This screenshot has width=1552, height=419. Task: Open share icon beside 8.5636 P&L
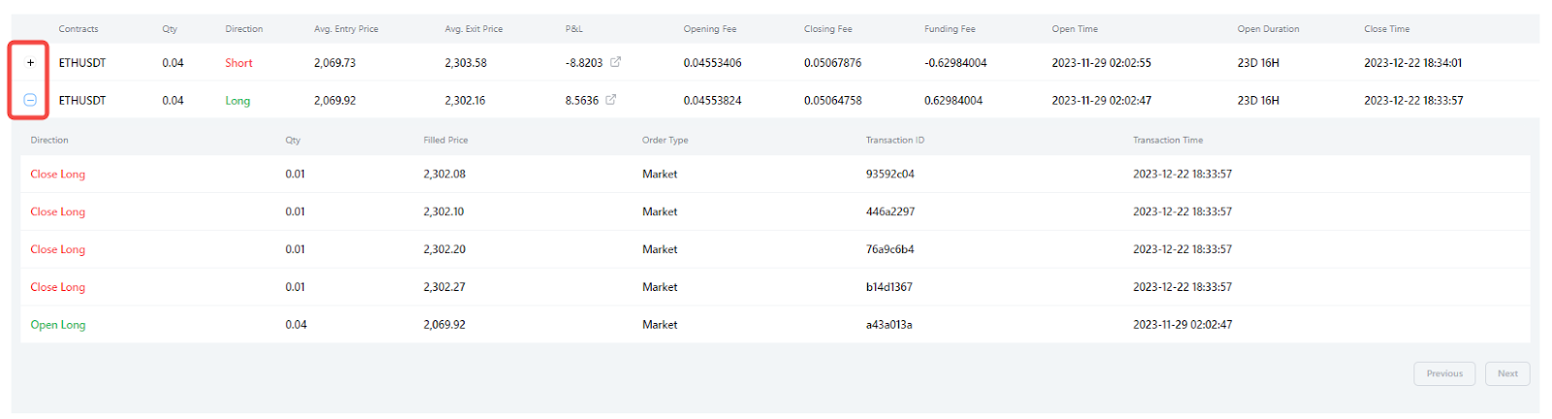(610, 100)
